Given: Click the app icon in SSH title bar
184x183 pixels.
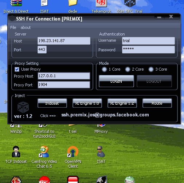Looking at the screenshot, I should click(x=12, y=19).
